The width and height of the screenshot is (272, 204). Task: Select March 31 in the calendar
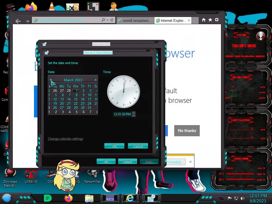pyautogui.click(x=90, y=108)
